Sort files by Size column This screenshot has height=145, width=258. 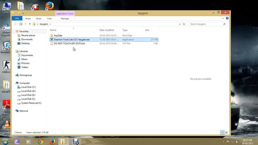147,30
